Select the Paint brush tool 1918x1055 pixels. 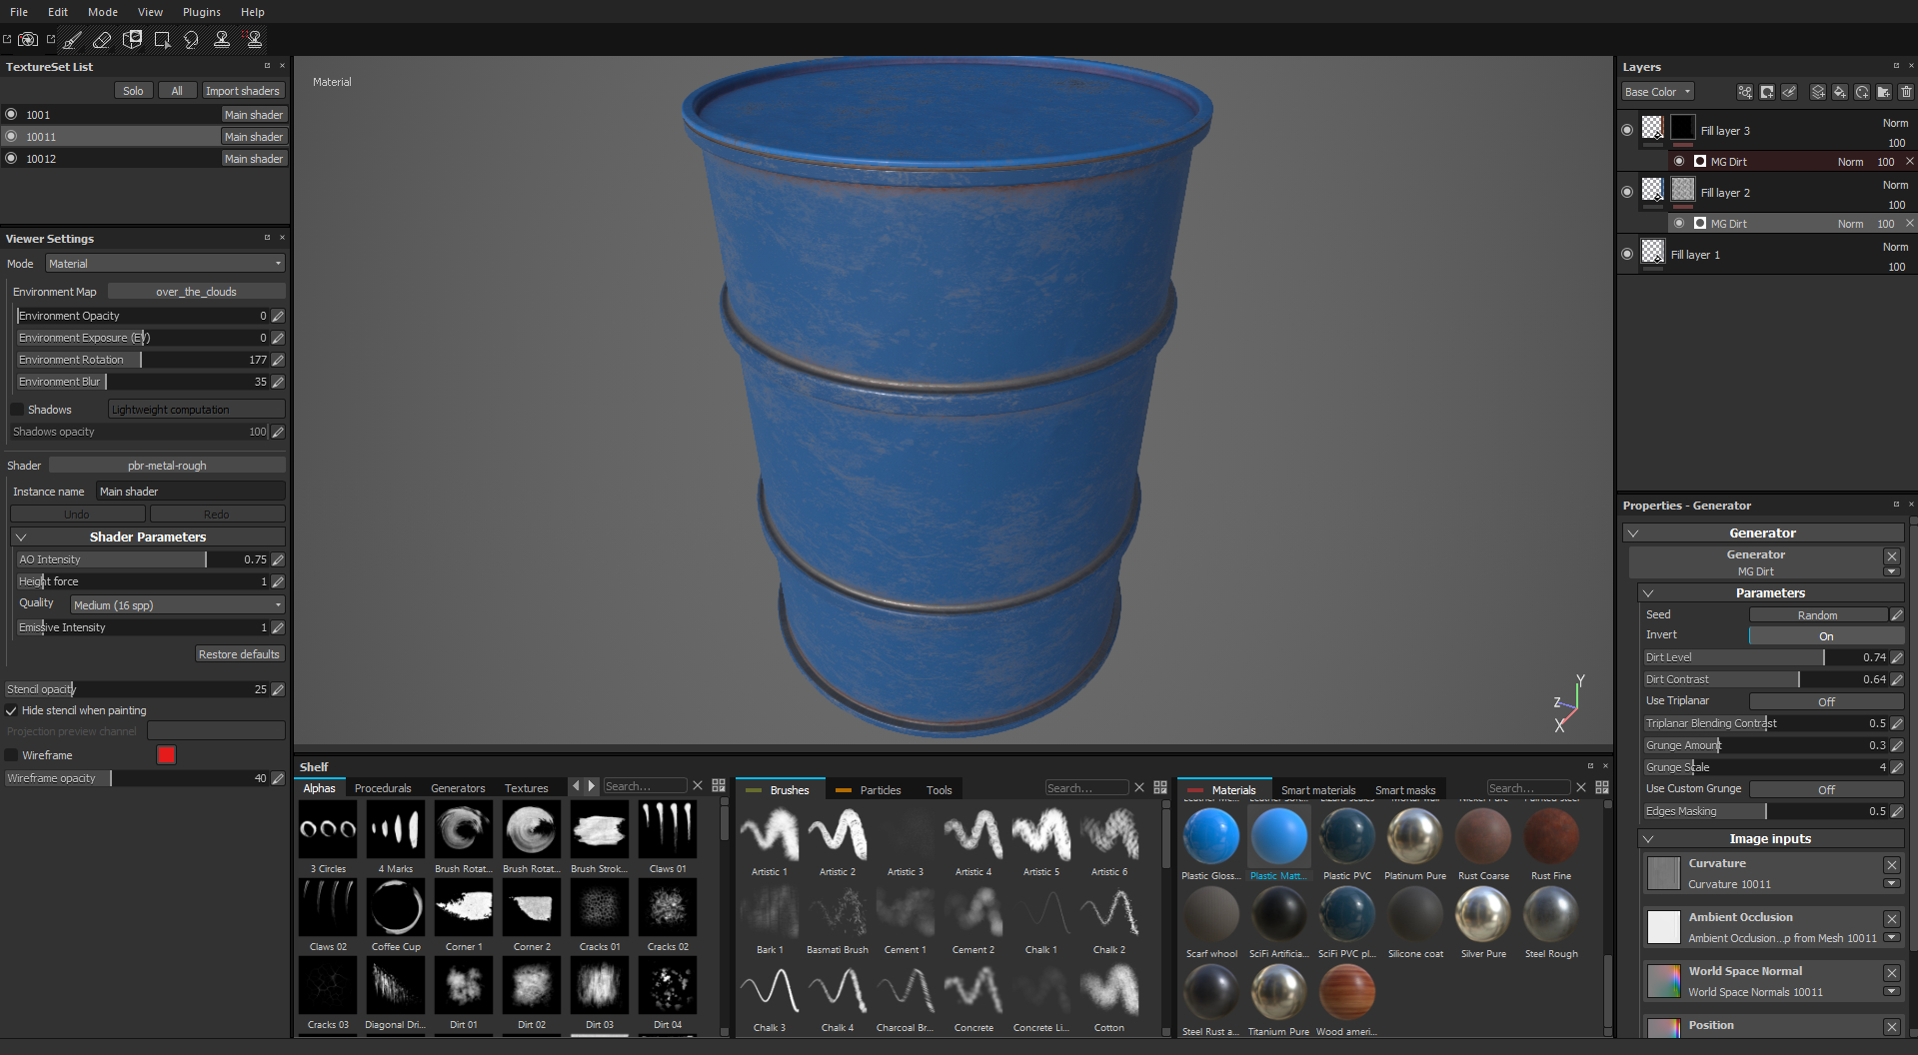point(72,40)
